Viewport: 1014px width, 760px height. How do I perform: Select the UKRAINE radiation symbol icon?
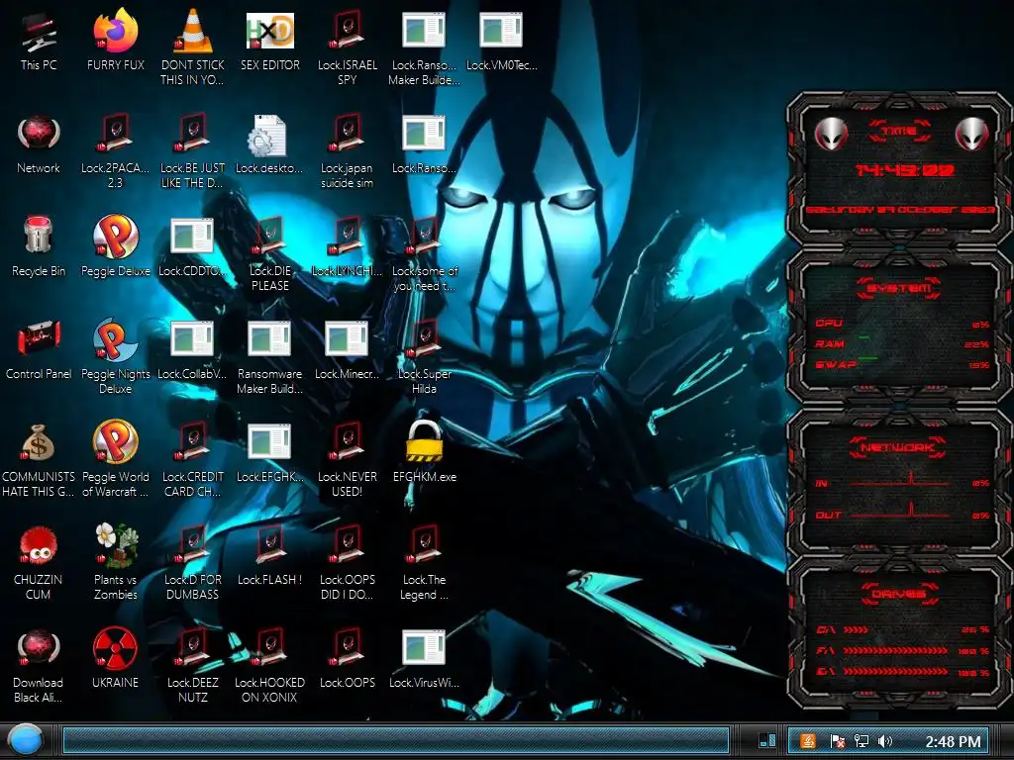click(x=115, y=647)
